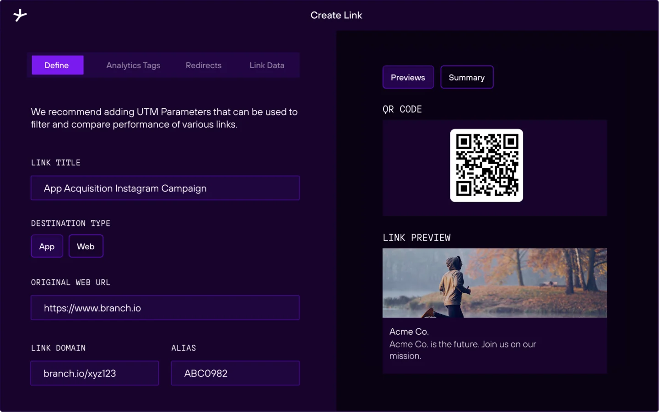Screen dimensions: 659x412
Task: Switch to the Analytics Tags tab
Action: tap(133, 65)
